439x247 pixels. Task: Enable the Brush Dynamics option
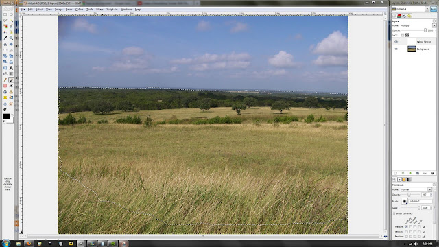pos(394,213)
